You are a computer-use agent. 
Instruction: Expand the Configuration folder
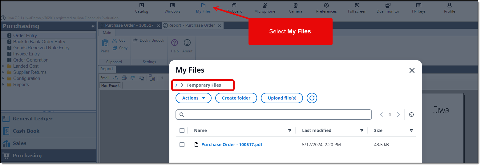(x=4, y=78)
